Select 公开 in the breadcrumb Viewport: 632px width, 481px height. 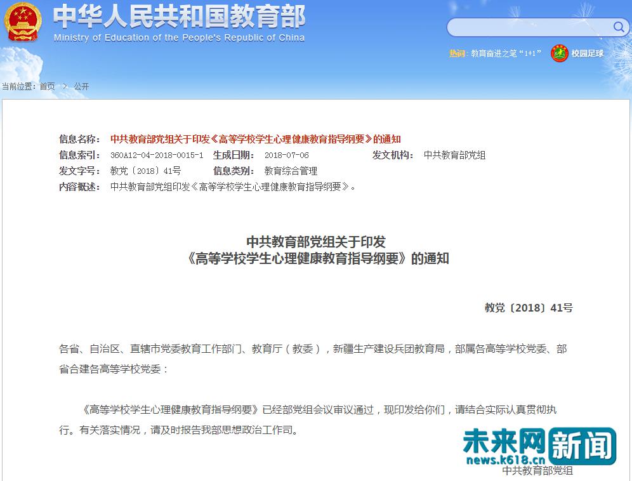[81, 86]
